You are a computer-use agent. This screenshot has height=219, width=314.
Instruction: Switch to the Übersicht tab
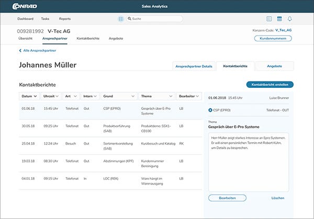[26, 38]
